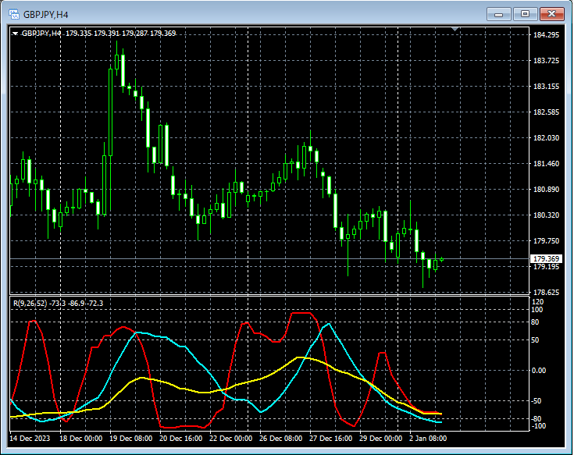Click the 50 level on indicator scale
The width and height of the screenshot is (574, 455).
pos(535,340)
